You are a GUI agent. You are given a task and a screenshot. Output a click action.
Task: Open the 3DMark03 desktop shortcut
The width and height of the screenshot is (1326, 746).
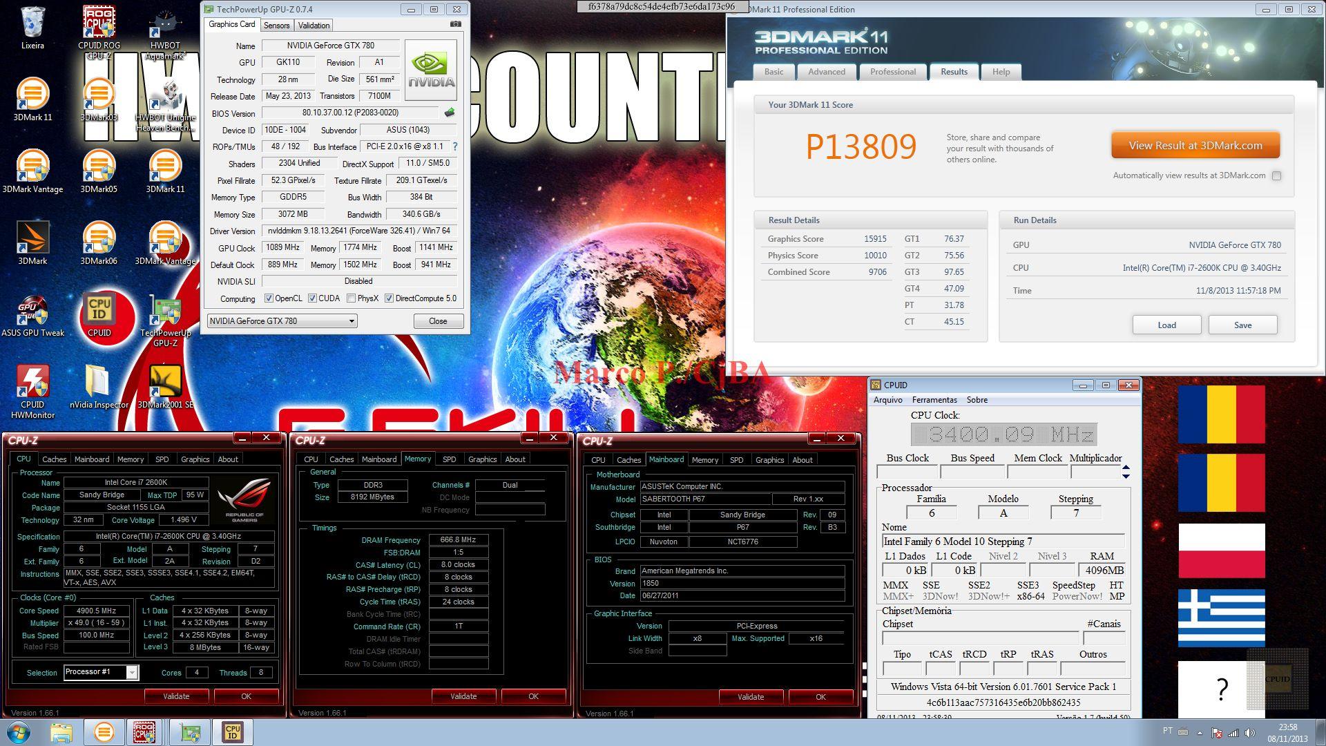pos(99,99)
